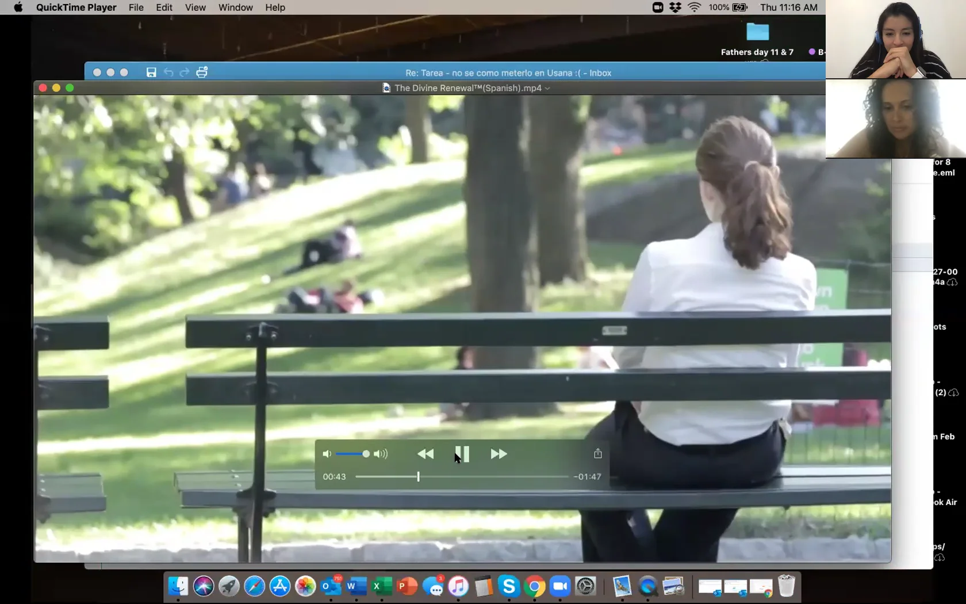Click the Thu 11:16 AM clock
This screenshot has height=604, width=966.
tap(789, 7)
